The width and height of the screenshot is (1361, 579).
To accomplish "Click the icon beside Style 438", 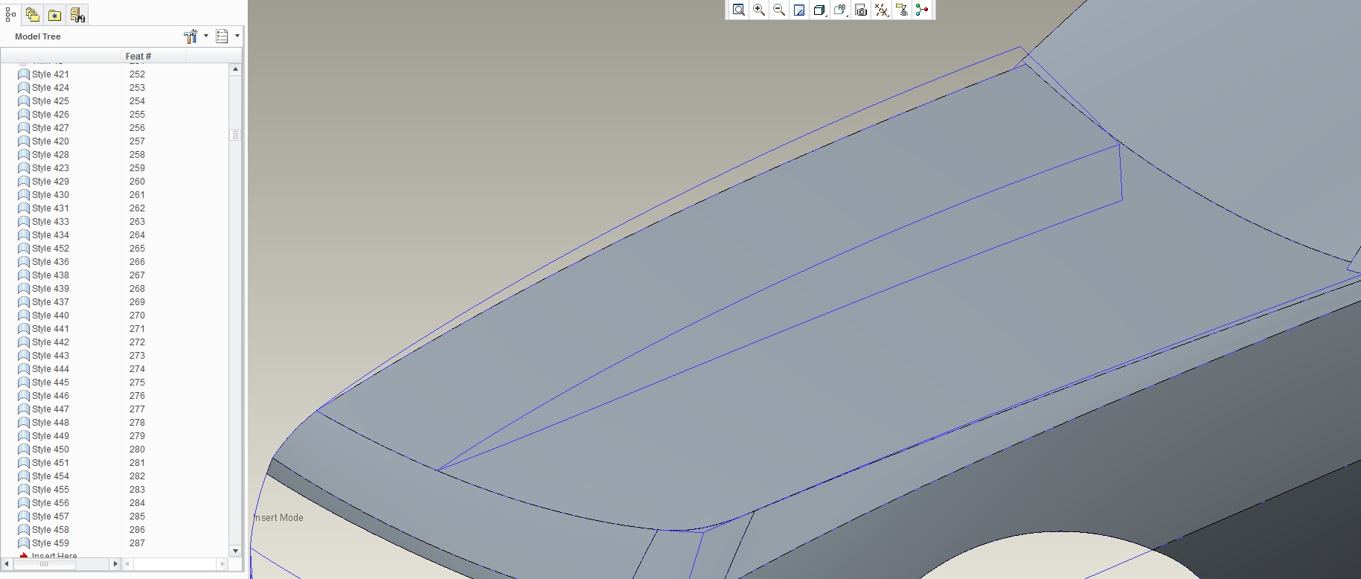I will point(24,275).
